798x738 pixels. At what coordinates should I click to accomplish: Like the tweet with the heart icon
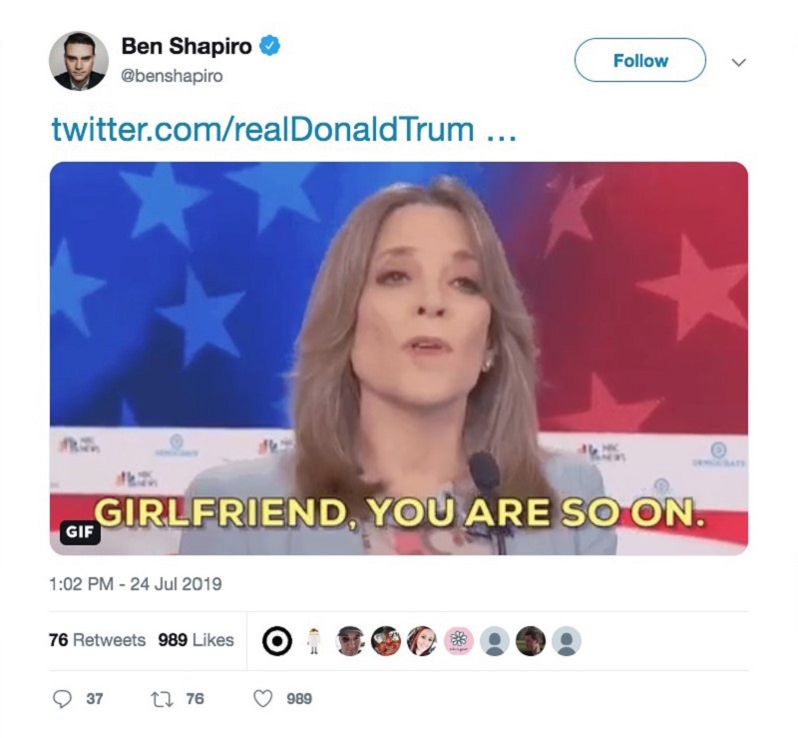263,699
